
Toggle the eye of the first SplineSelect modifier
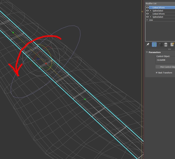(x=147, y=11)
